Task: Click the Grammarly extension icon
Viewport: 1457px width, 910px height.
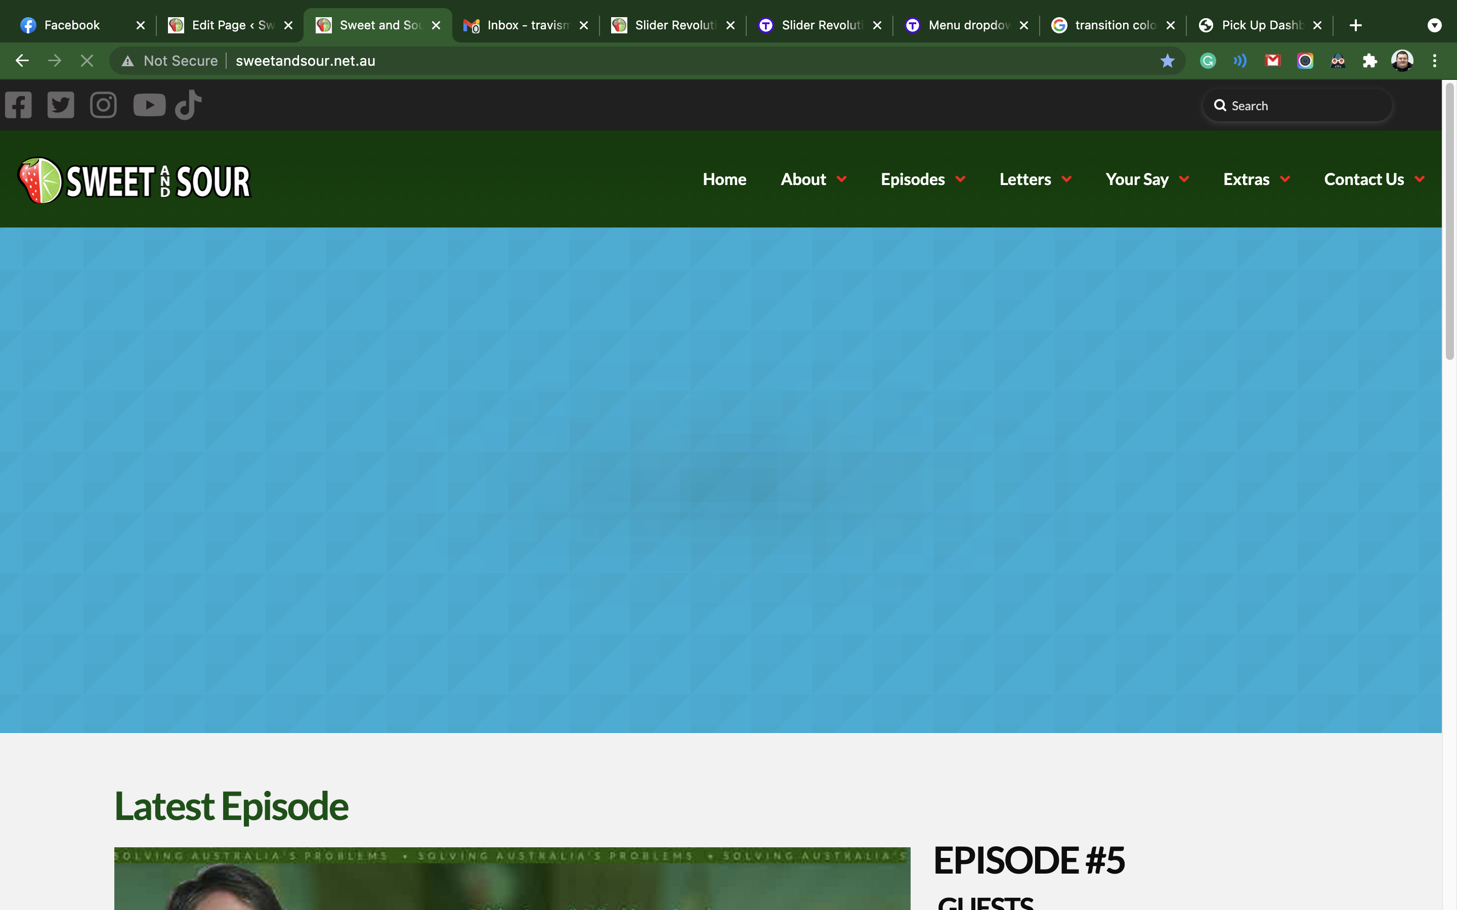Action: [x=1208, y=61]
